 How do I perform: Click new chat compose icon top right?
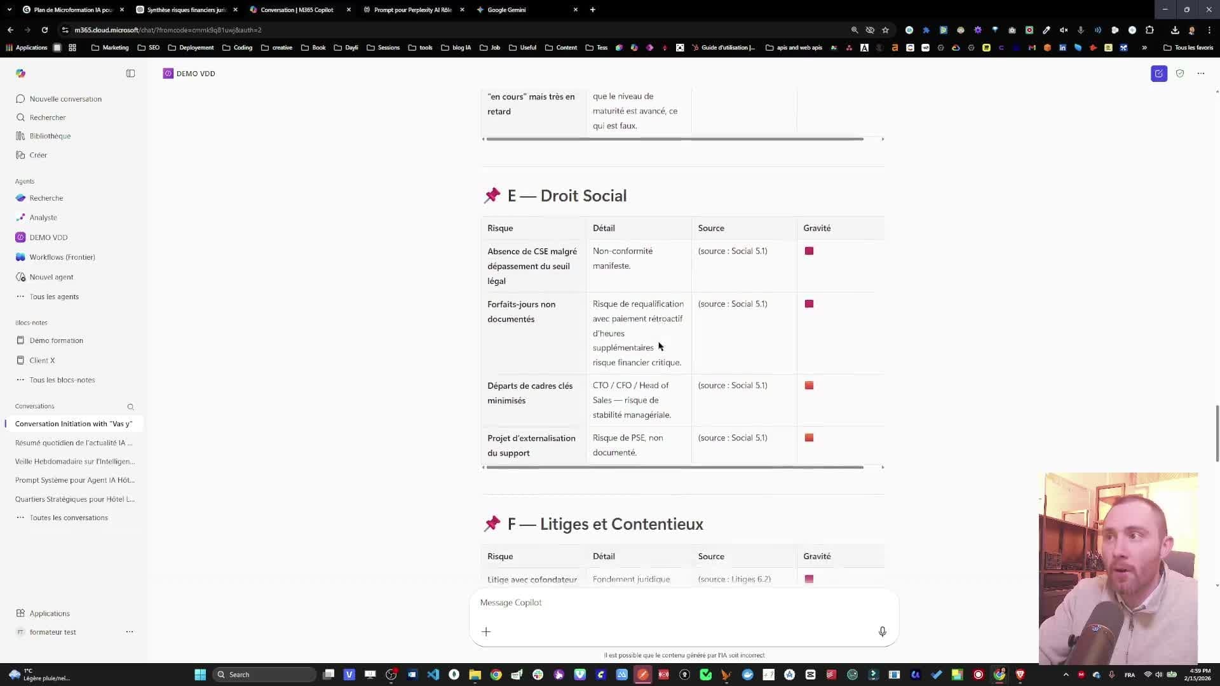(1159, 74)
